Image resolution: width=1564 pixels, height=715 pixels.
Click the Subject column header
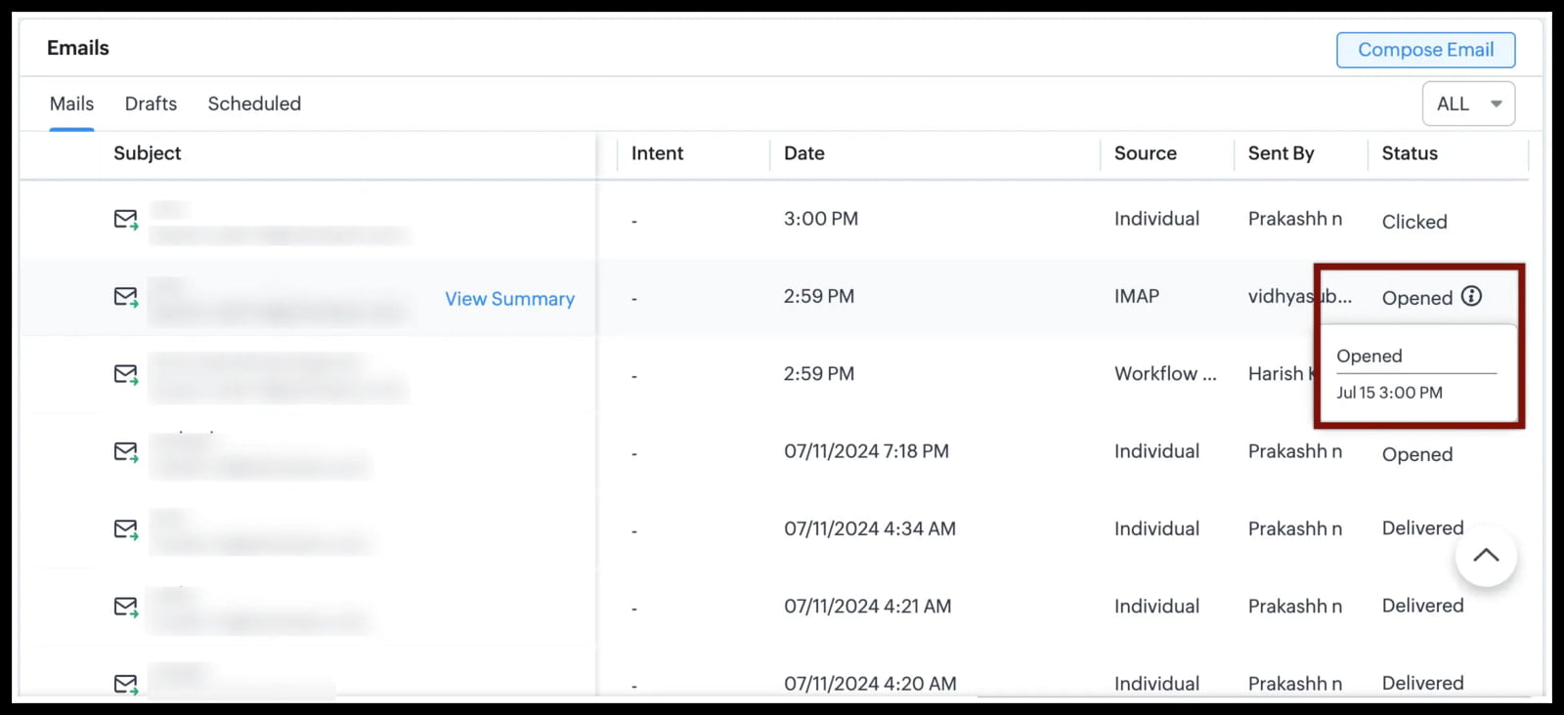pyautogui.click(x=147, y=153)
